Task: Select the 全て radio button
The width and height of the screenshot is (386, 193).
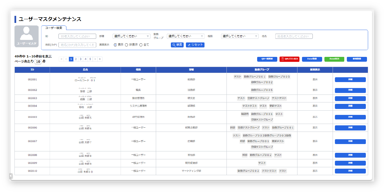Action: tap(141, 45)
